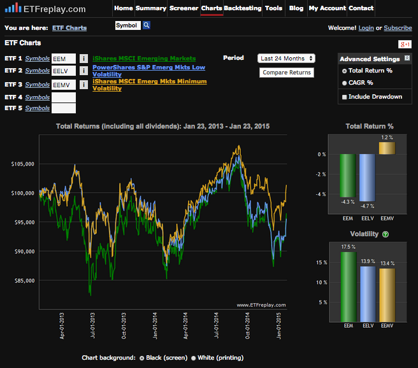Open the Summary menu

point(151,8)
